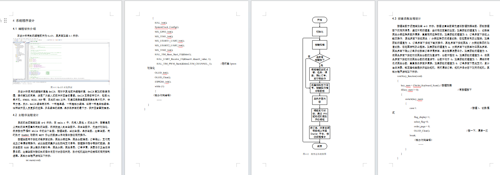The image size is (500, 175).
Task: Click the 'key_num = Chiclet_Keyboard_Scan();' line
Action: pos(420,85)
